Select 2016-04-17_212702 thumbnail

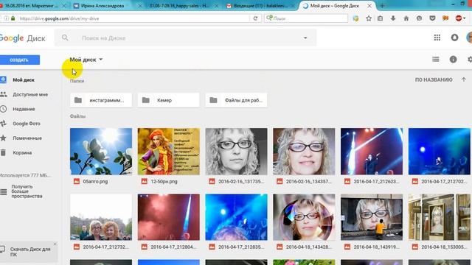[x=440, y=152]
